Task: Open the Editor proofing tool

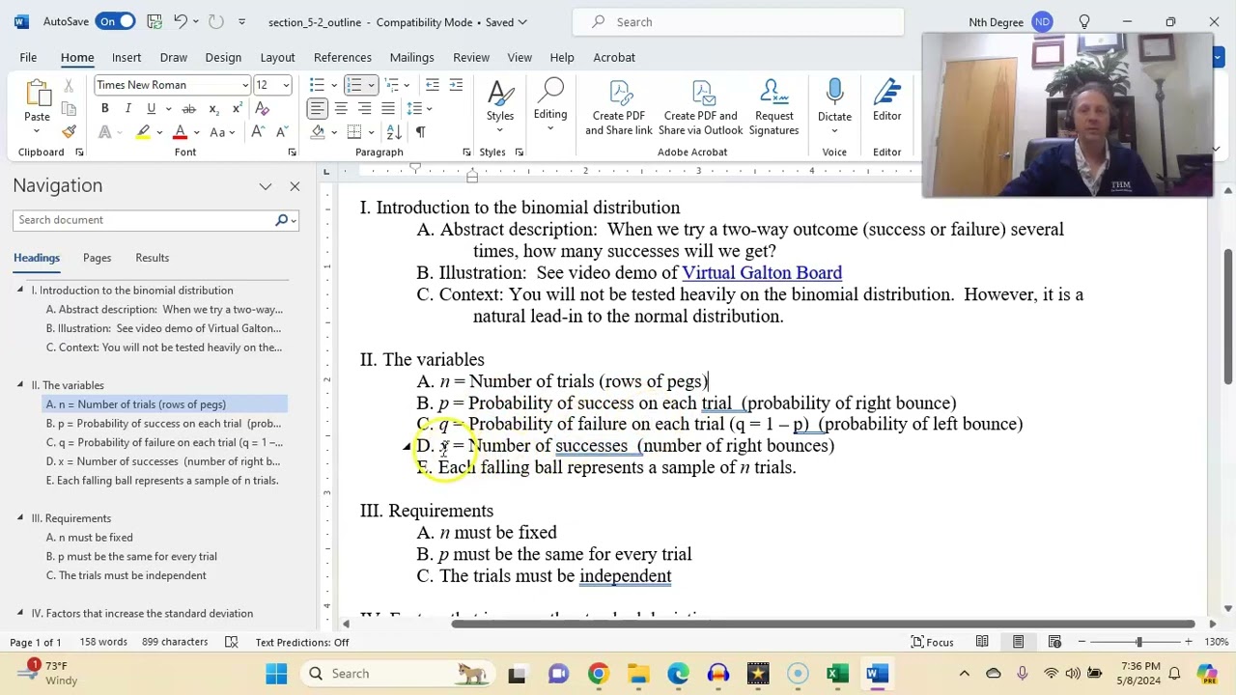Action: pyautogui.click(x=887, y=100)
